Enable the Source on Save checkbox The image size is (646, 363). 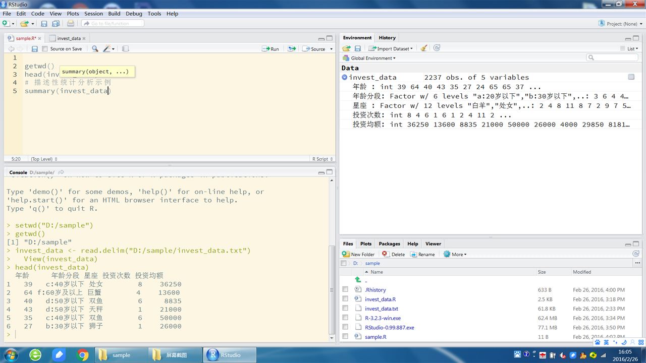click(x=45, y=49)
